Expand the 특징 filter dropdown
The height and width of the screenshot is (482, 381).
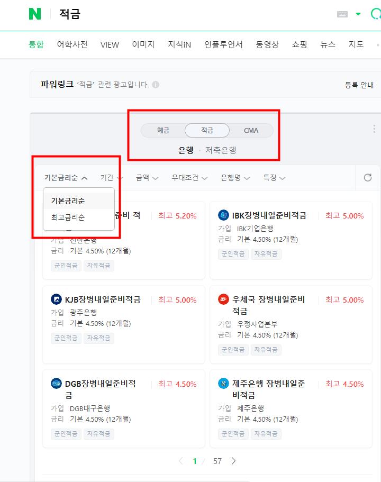click(x=274, y=178)
